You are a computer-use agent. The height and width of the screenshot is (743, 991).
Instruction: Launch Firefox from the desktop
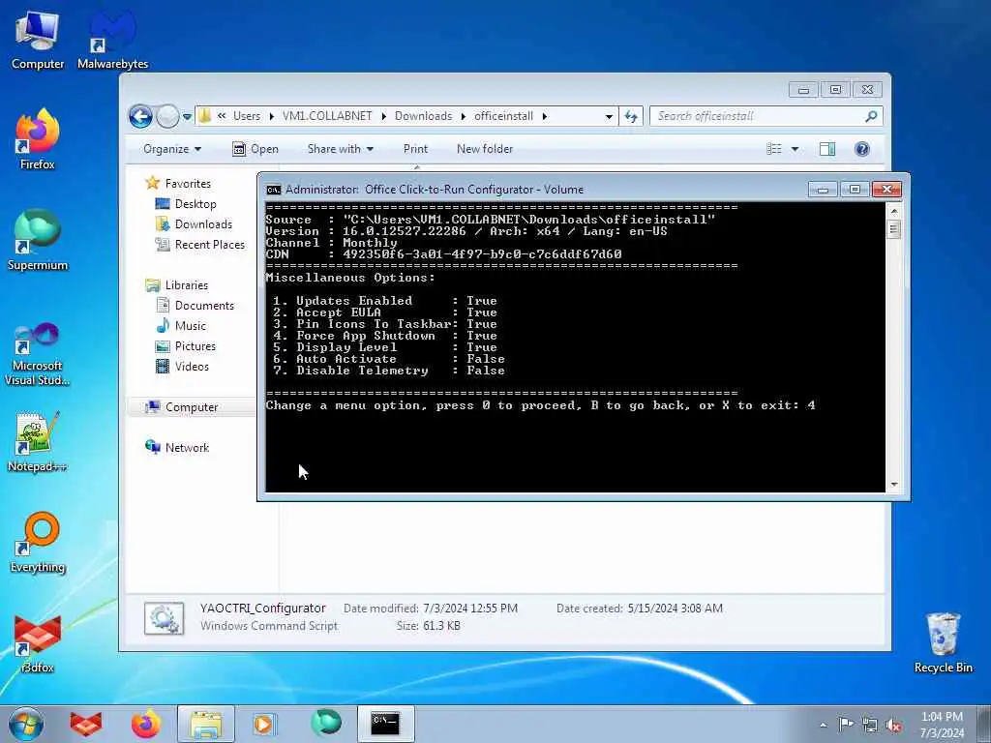38,139
